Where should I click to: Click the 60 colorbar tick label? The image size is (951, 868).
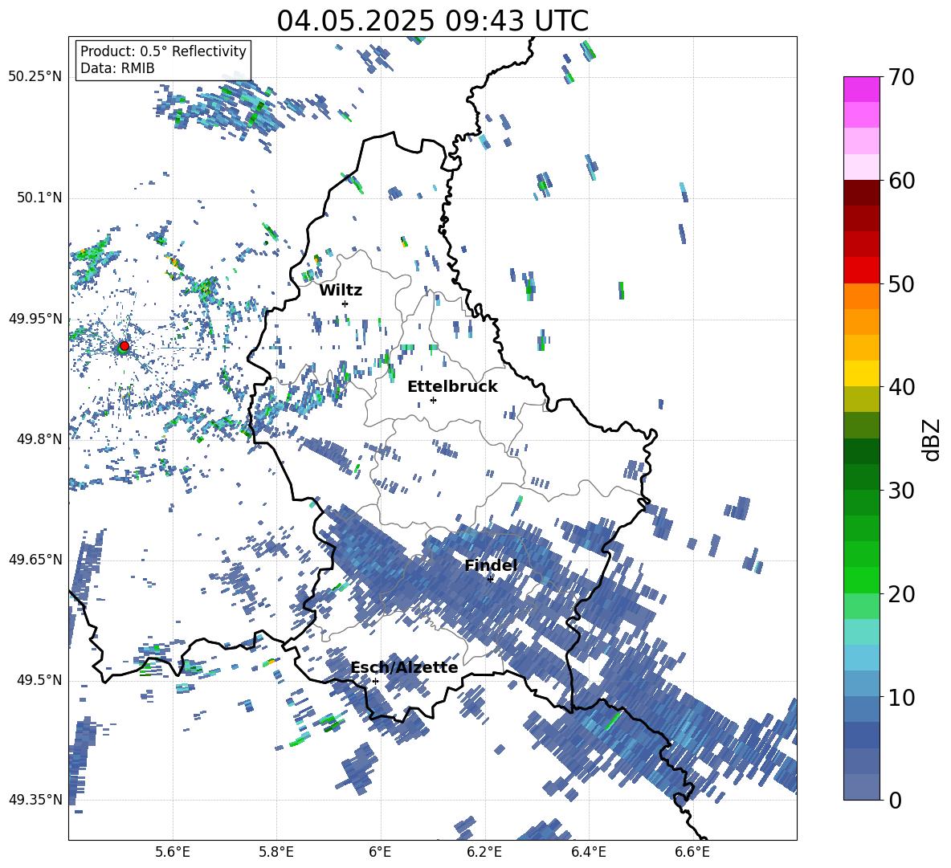coord(901,181)
